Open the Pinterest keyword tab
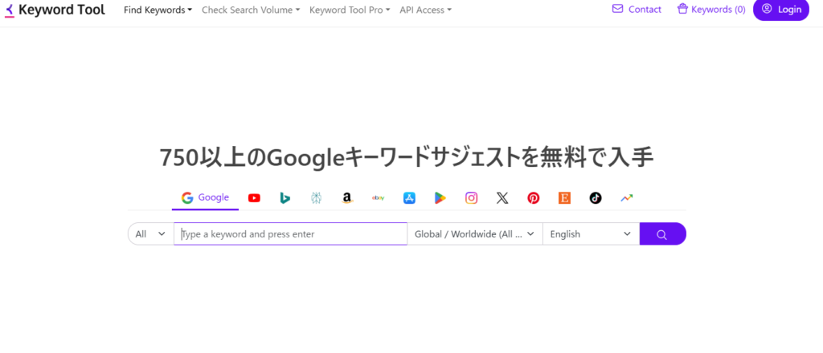The height and width of the screenshot is (353, 823). click(534, 198)
